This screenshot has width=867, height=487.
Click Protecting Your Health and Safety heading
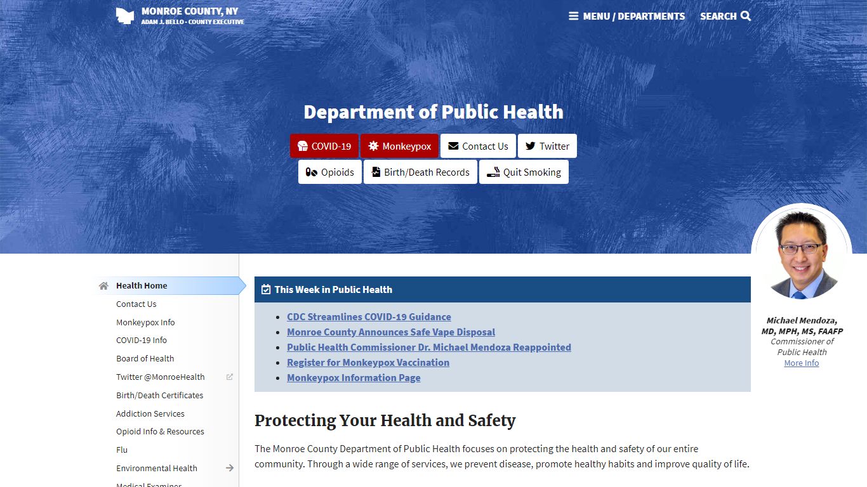[385, 420]
